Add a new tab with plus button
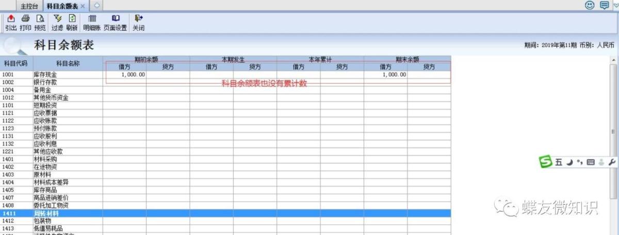The height and width of the screenshot is (235, 619). coord(96,6)
